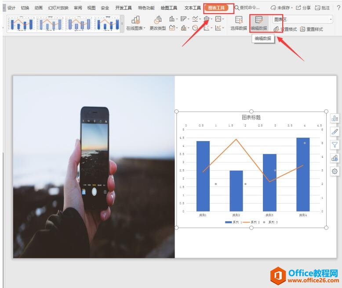Open the chart element (图表区) combo box

(302, 19)
